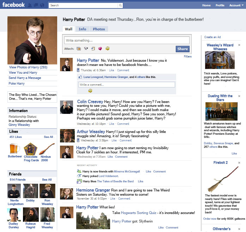
Task: Close the Ollivander's ad
Action: pyautogui.click(x=239, y=229)
